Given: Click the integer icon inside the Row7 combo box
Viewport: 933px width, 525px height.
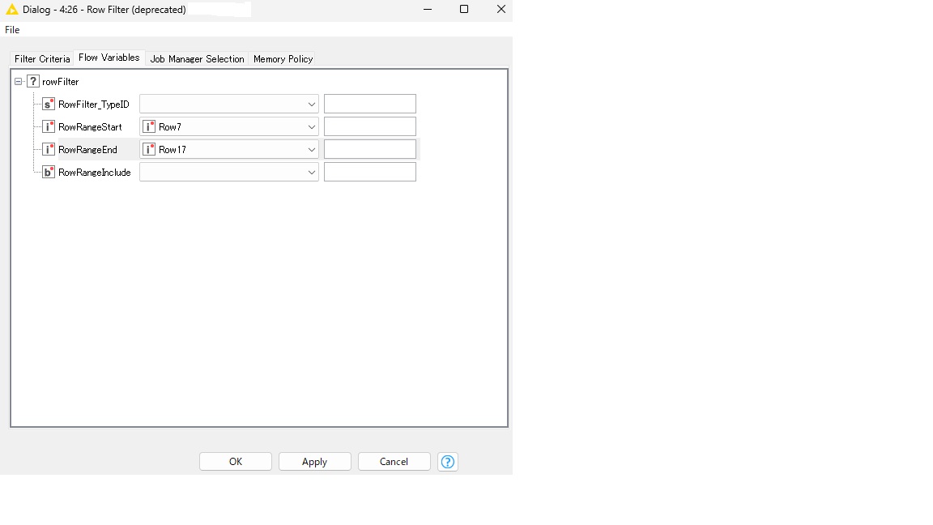Looking at the screenshot, I should pyautogui.click(x=149, y=126).
